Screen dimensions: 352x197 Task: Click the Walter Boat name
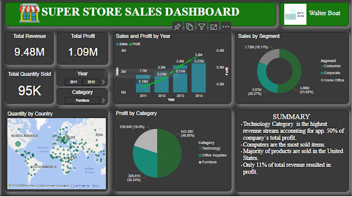[x=325, y=13]
